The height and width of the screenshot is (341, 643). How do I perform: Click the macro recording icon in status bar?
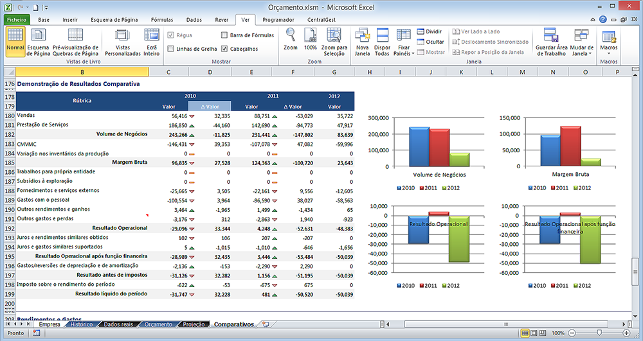(36, 333)
